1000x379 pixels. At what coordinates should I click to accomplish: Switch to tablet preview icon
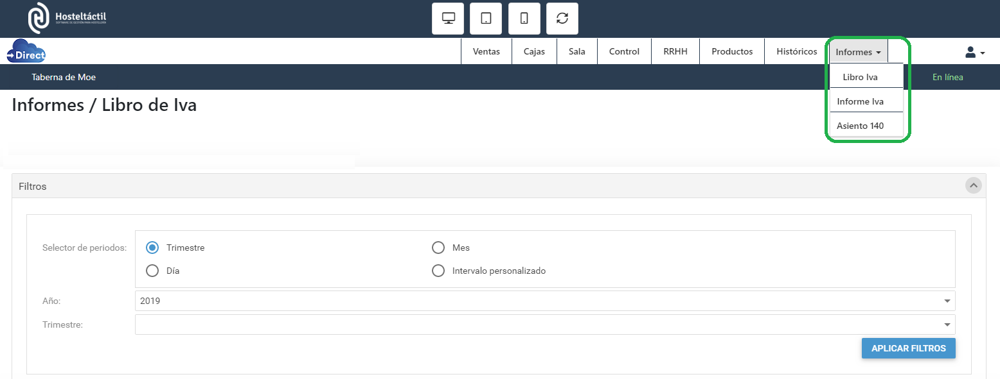pos(486,19)
